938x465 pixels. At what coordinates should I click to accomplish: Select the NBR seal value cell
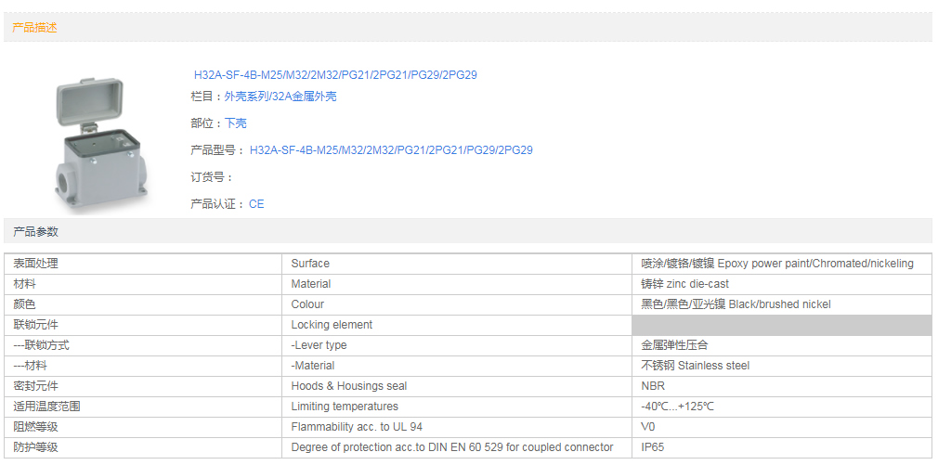point(653,386)
